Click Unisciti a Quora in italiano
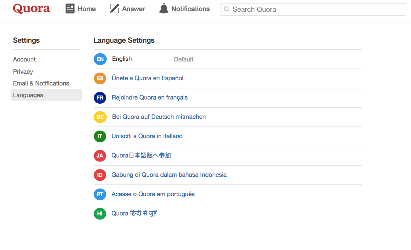This screenshot has width=411, height=250. [147, 136]
